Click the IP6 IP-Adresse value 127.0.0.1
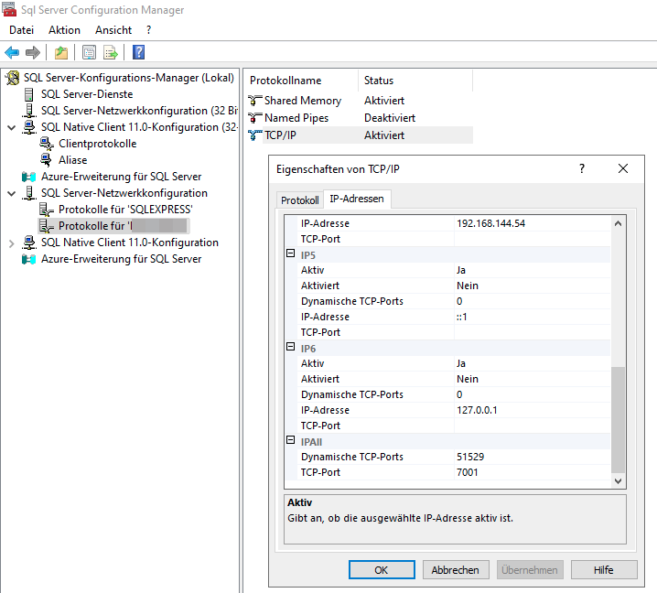 pos(477,410)
